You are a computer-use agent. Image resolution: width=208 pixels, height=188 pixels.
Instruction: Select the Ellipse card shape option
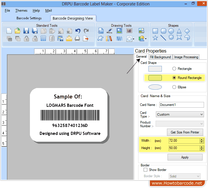tap(174, 87)
